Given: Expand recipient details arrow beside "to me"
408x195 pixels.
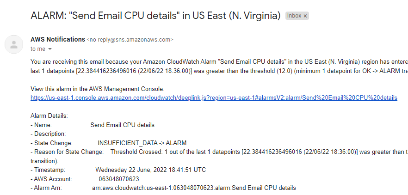Looking at the screenshot, I should [x=50, y=49].
